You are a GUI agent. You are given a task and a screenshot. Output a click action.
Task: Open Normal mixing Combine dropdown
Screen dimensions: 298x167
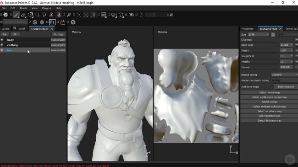click(x=284, y=75)
